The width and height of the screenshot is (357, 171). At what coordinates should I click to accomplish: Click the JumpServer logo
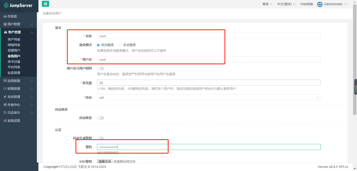(18, 5)
